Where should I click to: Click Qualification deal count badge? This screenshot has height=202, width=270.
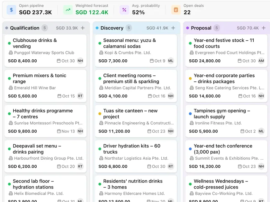point(45,28)
